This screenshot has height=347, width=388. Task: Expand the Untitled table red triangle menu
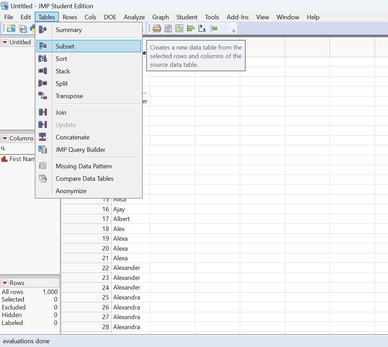(x=5, y=42)
